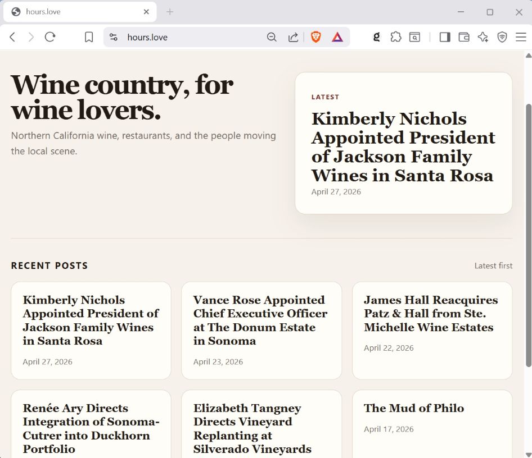This screenshot has height=458, width=532.
Task: Open site permissions via the tune icon
Action: click(114, 37)
